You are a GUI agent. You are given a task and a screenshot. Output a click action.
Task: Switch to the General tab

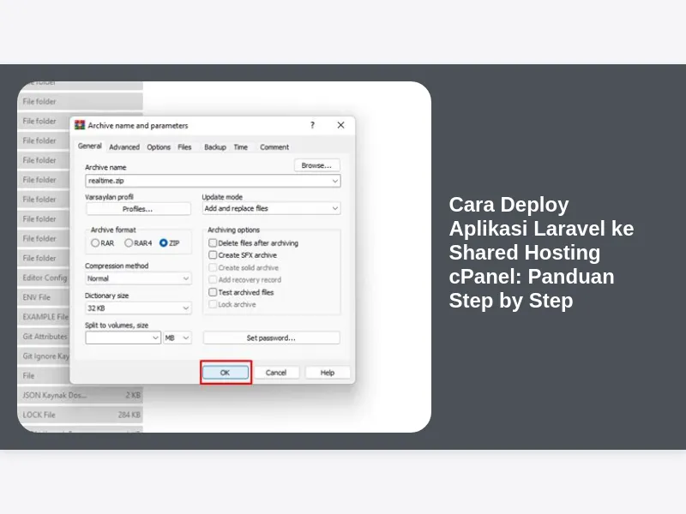[90, 146]
